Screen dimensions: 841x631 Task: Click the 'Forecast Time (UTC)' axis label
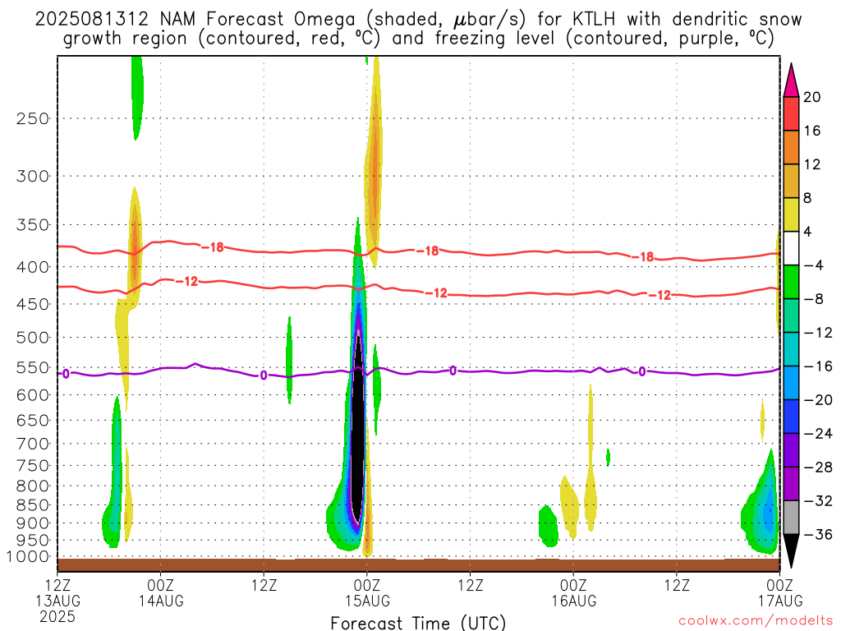coord(418,623)
